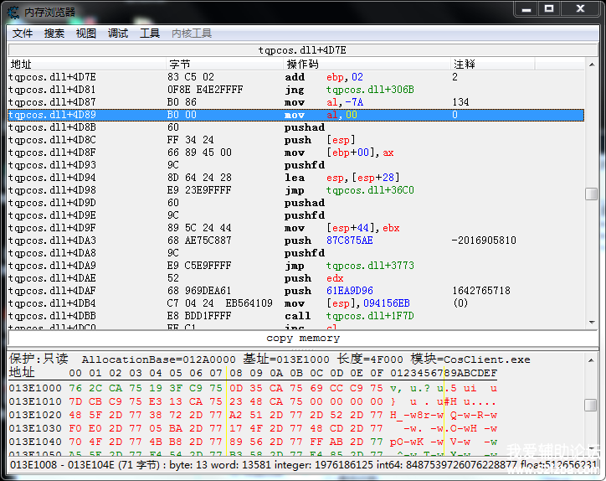Close the 内存浏览器 window
Viewport: 606px width, 481px height.
point(580,9)
